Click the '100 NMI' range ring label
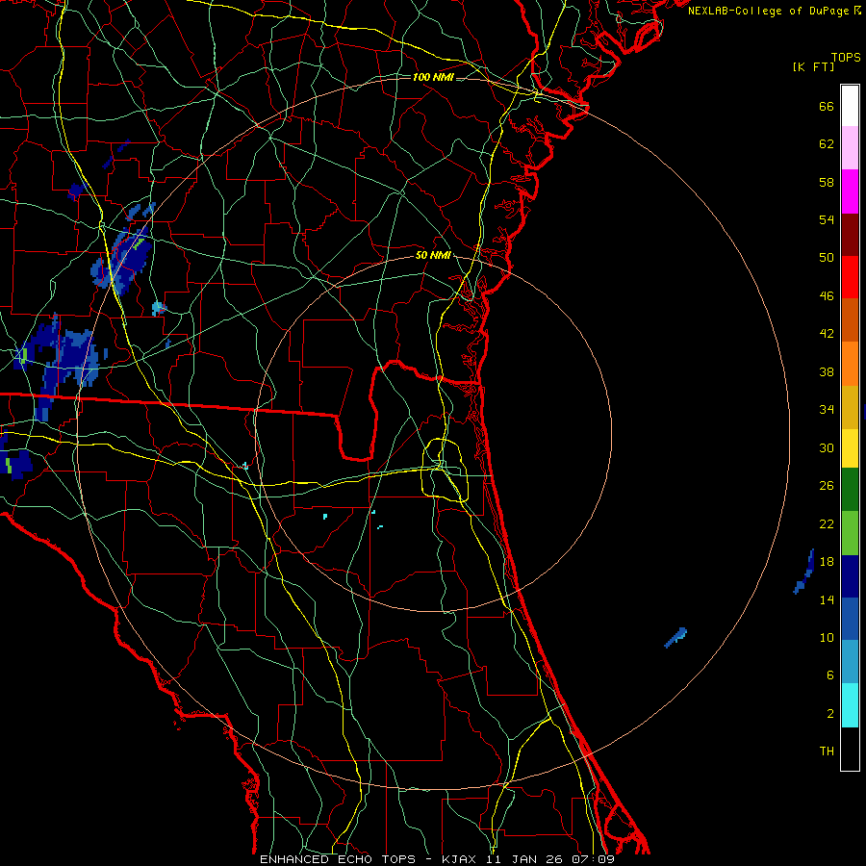 (x=433, y=77)
